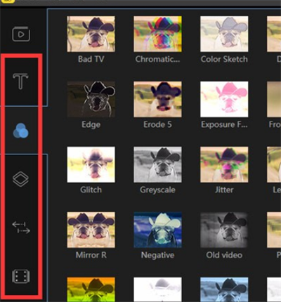
Task: Click the "Bad TV" label
Action: 91,59
